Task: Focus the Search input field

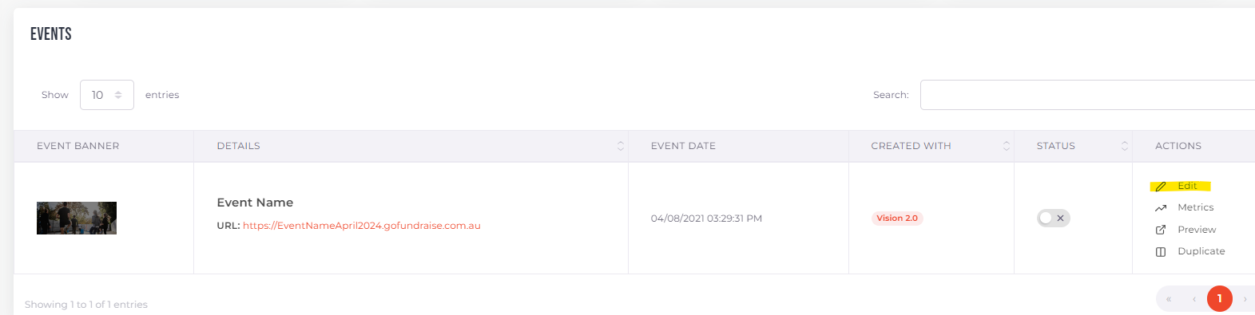Action: [x=1087, y=95]
